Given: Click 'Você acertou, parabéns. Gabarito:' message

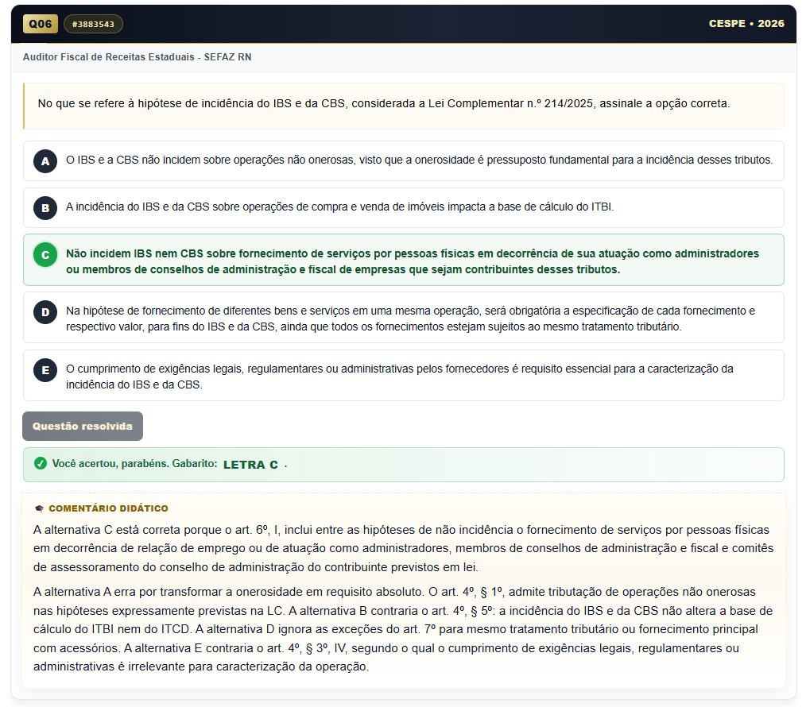Looking at the screenshot, I should click(134, 463).
